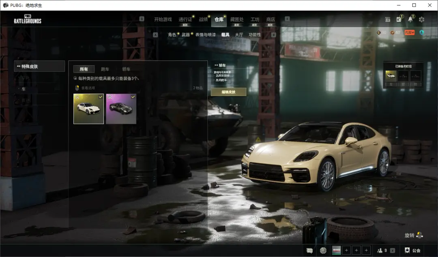Click the 2 物品 item count
438x257 pixels.
click(x=198, y=88)
